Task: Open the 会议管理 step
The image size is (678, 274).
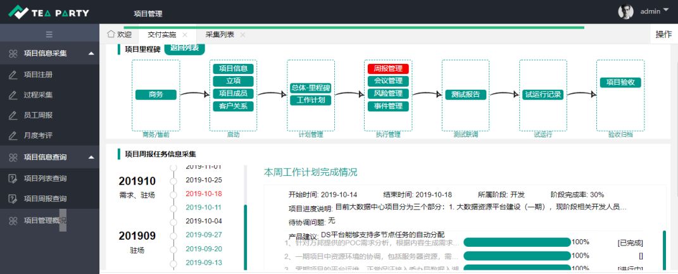Action: (x=388, y=81)
